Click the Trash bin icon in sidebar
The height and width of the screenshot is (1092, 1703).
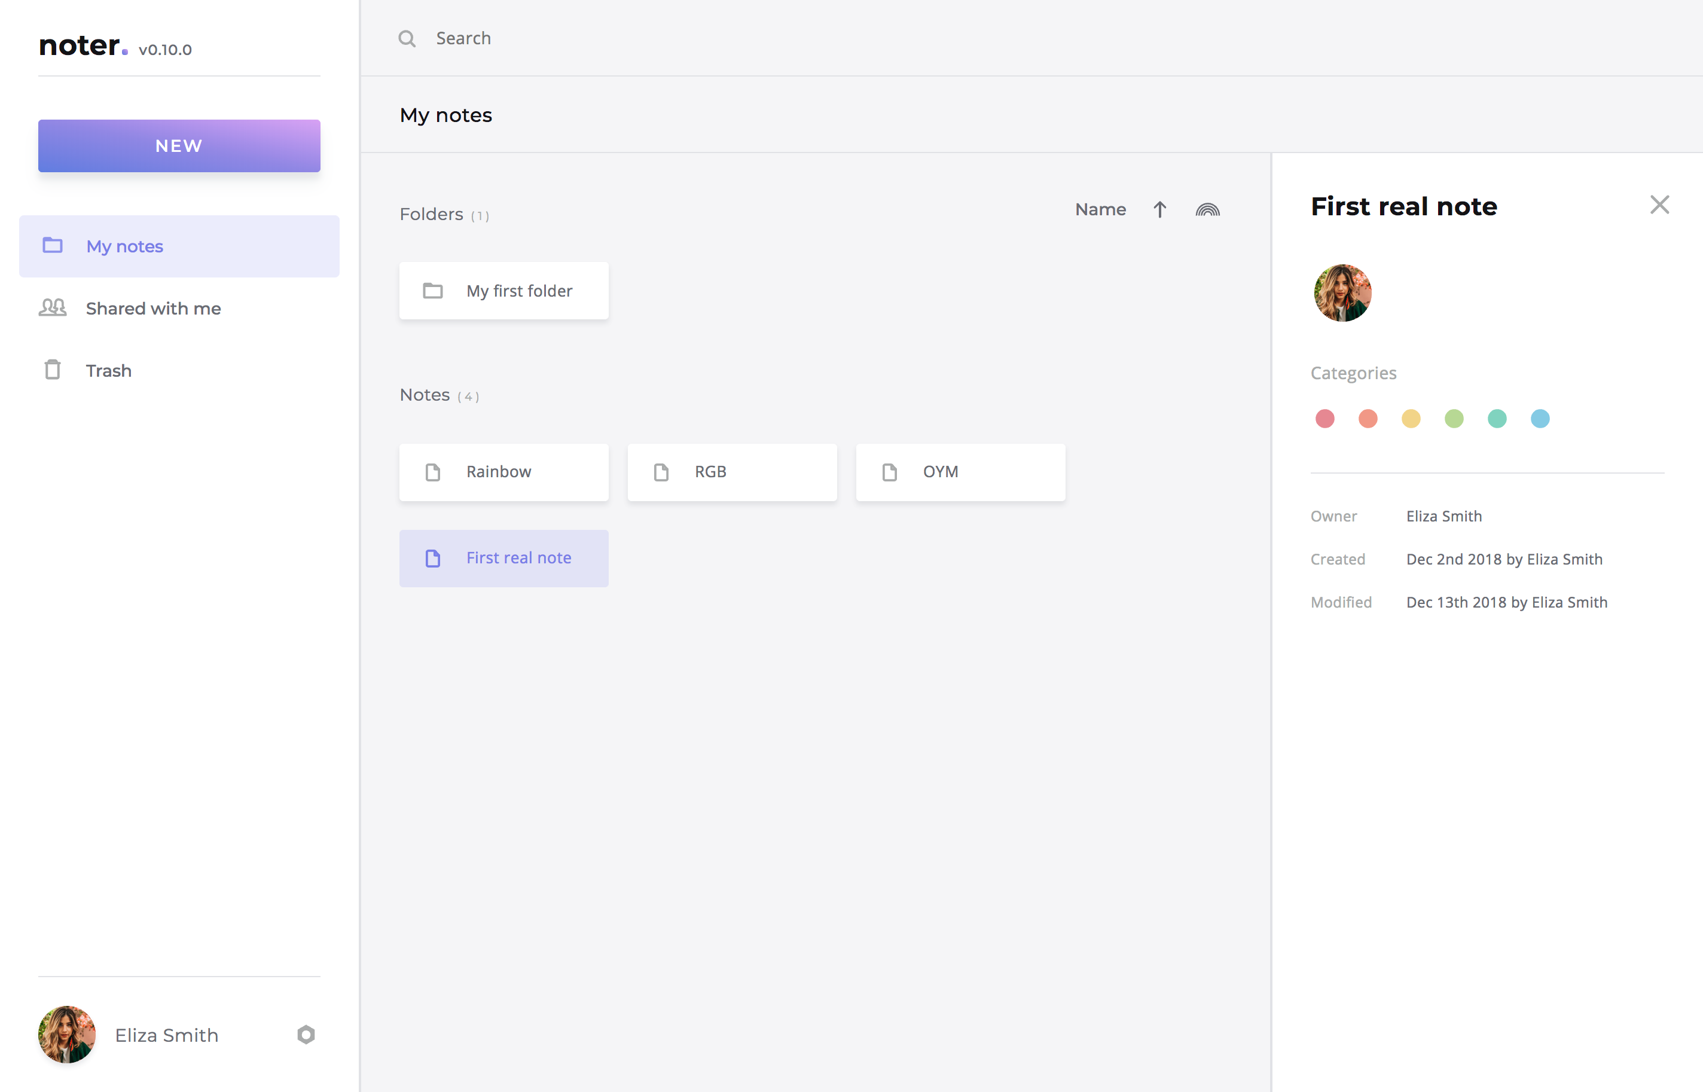pos(53,370)
